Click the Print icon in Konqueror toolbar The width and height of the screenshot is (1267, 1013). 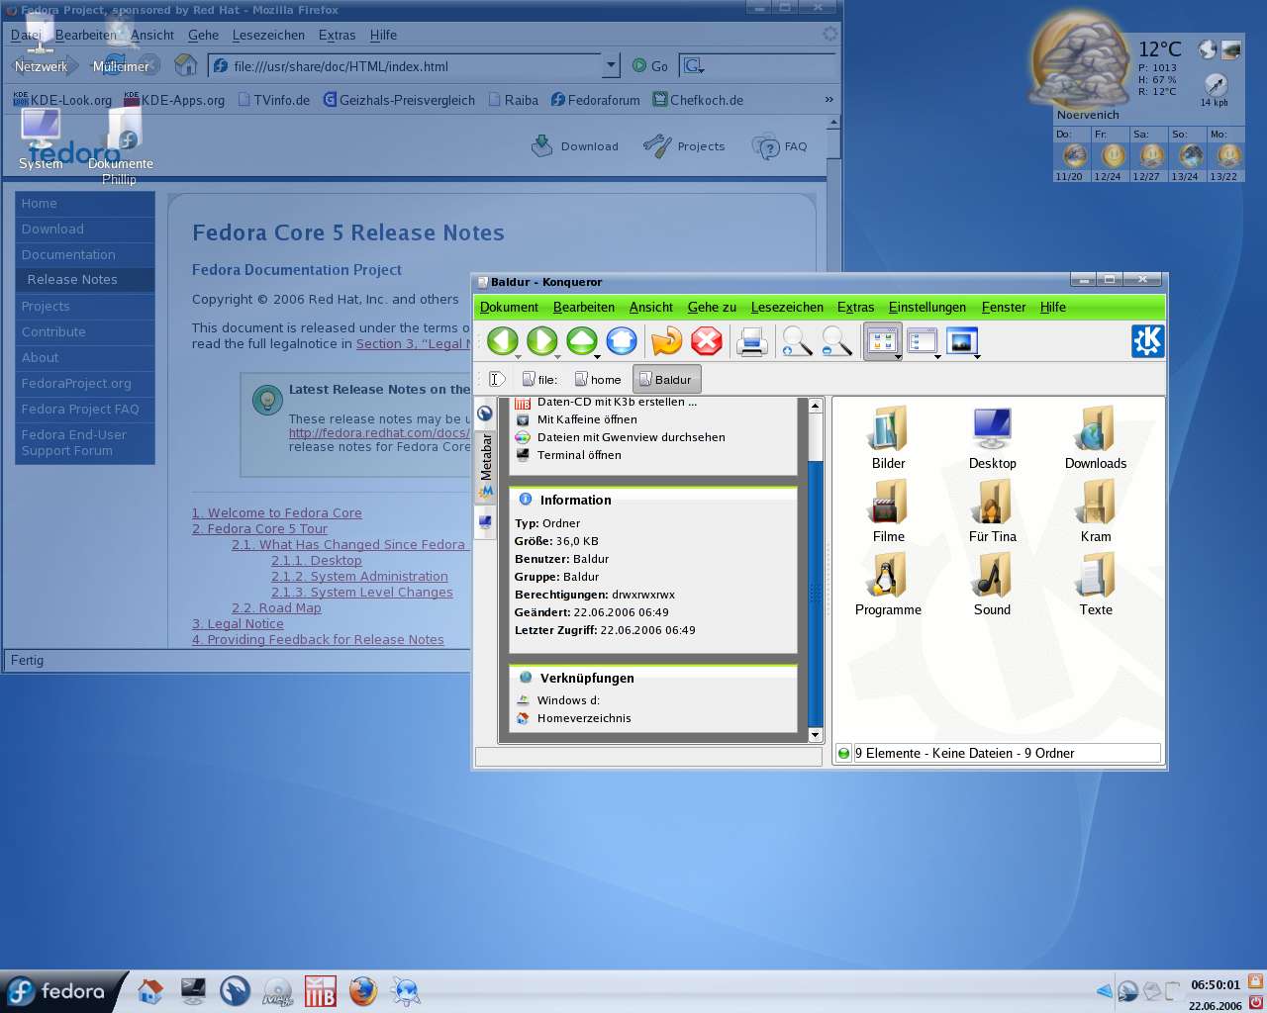point(752,341)
